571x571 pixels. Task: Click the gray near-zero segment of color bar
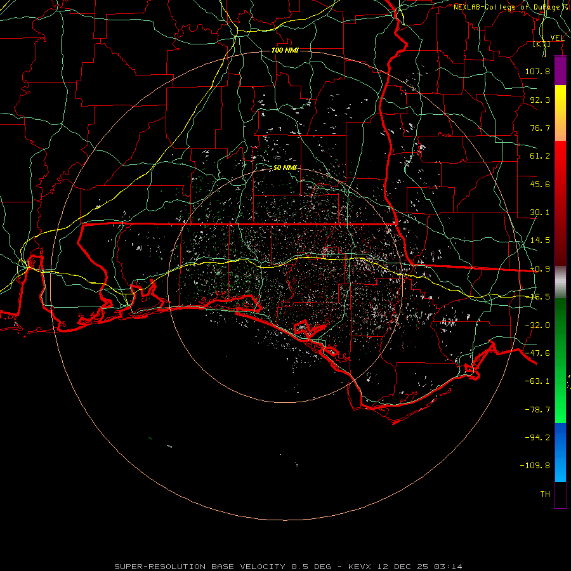coord(560,282)
